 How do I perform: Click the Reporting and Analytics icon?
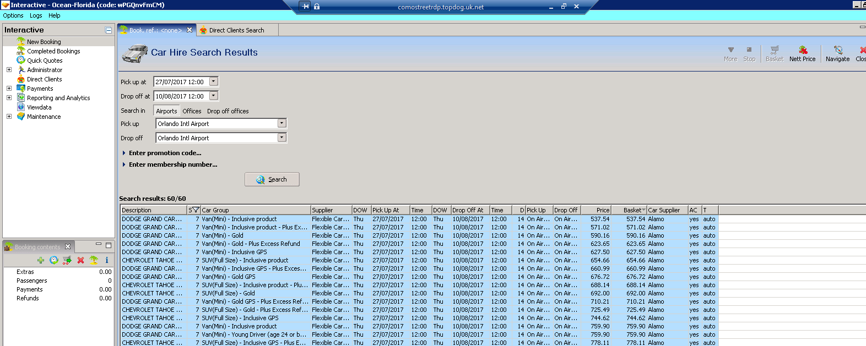pos(21,97)
